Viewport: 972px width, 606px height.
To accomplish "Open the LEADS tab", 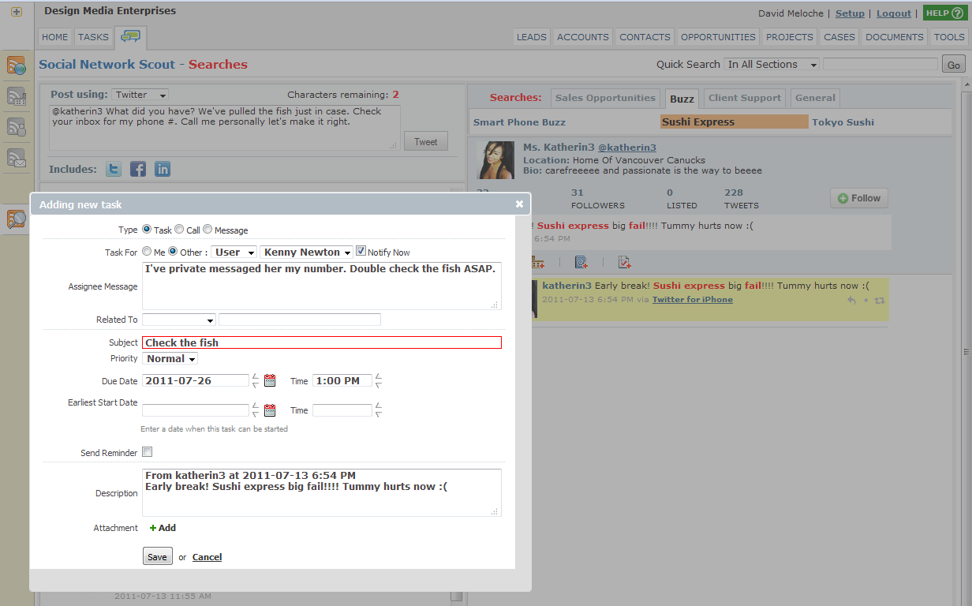I will click(532, 37).
